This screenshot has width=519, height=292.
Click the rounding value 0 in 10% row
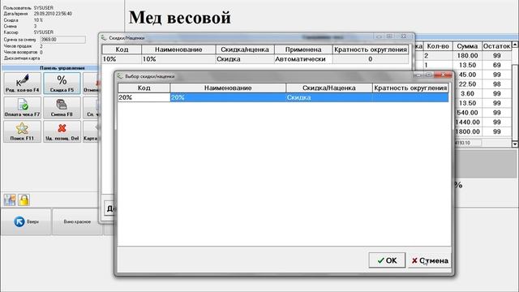tap(371, 59)
